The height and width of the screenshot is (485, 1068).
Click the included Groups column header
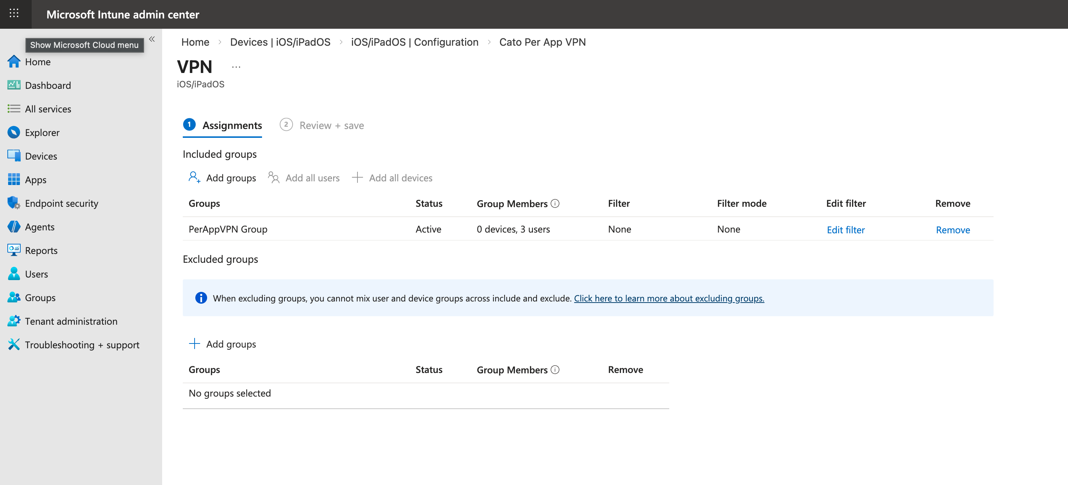[x=205, y=203]
